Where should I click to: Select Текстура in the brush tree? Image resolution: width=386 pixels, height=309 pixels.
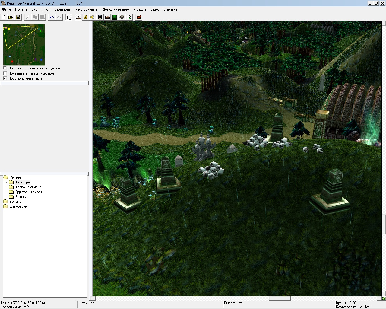pos(23,182)
